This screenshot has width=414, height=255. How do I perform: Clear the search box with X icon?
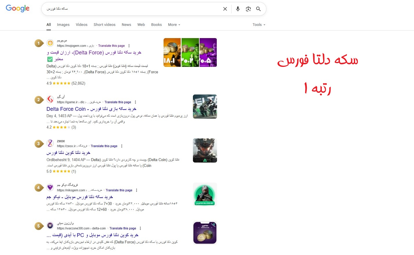point(225,9)
